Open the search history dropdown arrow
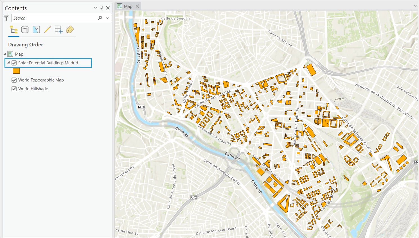The height and width of the screenshot is (238, 419). [x=107, y=18]
